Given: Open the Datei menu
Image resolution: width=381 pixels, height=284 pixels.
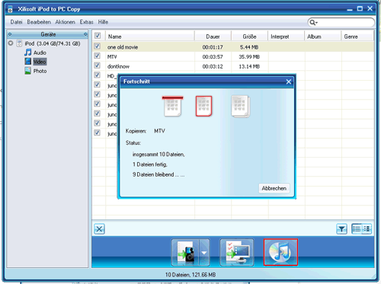Looking at the screenshot, I should (16, 22).
